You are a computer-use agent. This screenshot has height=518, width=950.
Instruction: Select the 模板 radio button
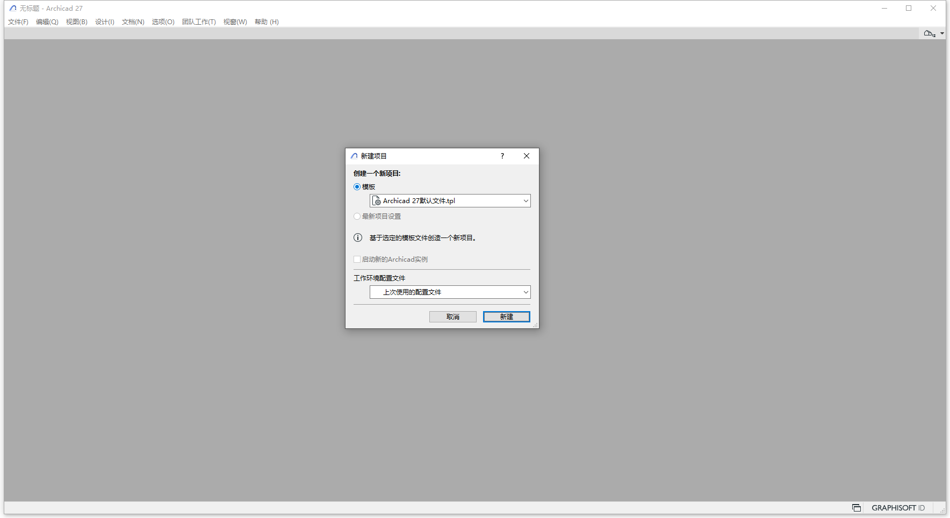357,186
